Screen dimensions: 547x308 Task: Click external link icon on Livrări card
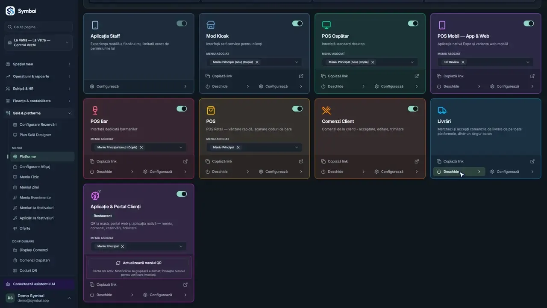pyautogui.click(x=532, y=161)
